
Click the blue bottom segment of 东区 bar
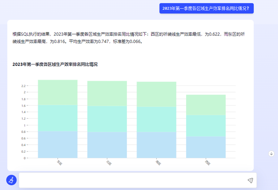58,145
